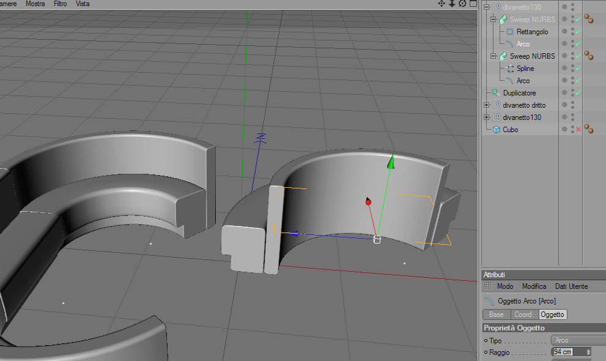This screenshot has width=606, height=361.
Task: Select the Arco name below Spline
Action: (x=523, y=81)
